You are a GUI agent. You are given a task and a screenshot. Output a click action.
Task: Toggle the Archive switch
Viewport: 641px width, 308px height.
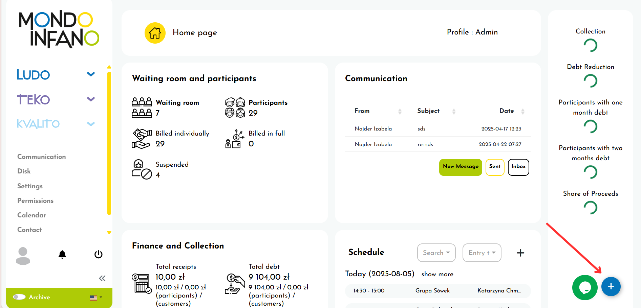click(x=19, y=297)
